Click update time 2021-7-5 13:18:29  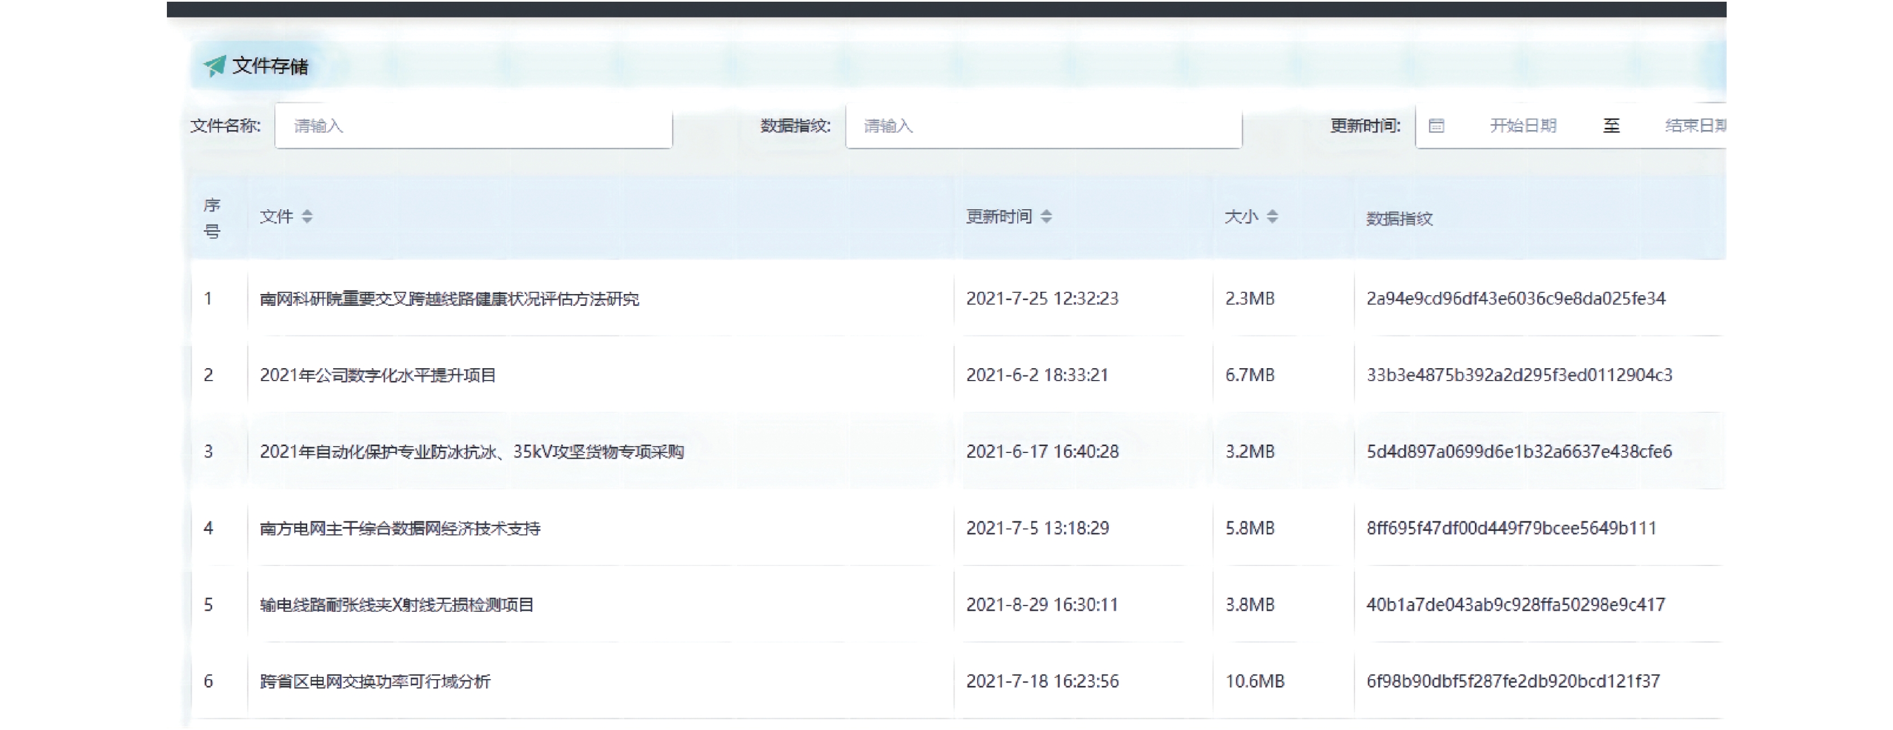(x=1038, y=528)
